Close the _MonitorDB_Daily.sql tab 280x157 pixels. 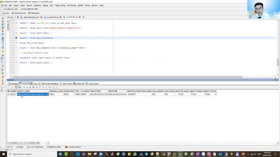click(x=41, y=17)
